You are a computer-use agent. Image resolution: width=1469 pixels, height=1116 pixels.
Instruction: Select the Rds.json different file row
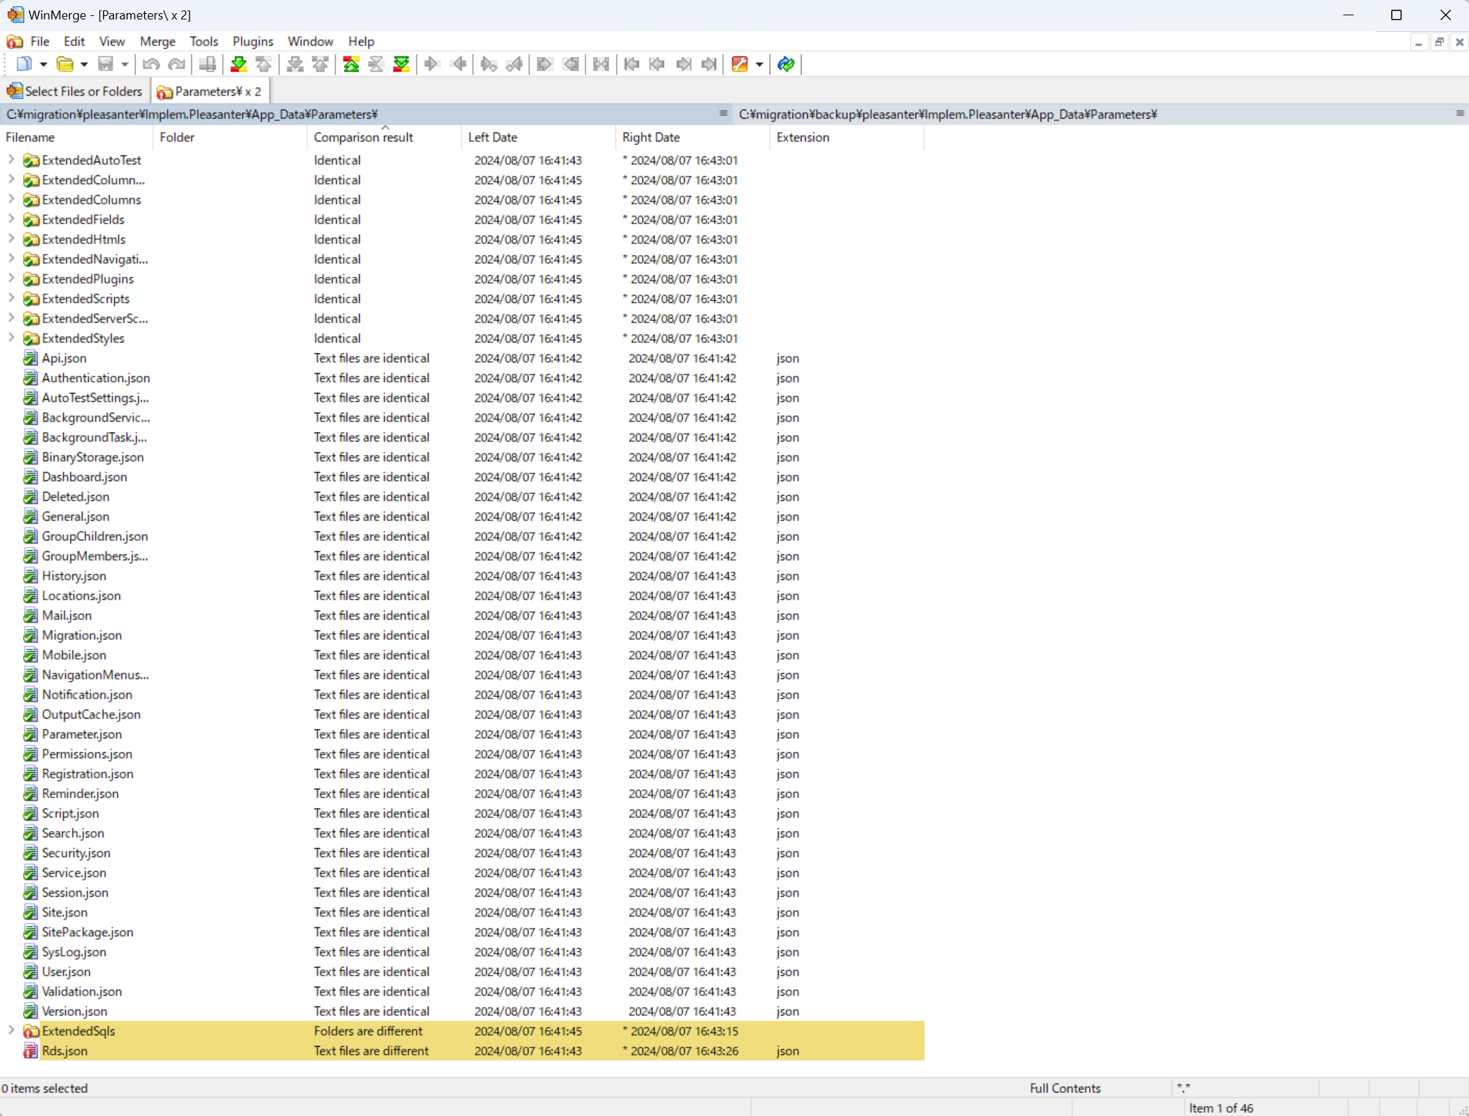[462, 1051]
